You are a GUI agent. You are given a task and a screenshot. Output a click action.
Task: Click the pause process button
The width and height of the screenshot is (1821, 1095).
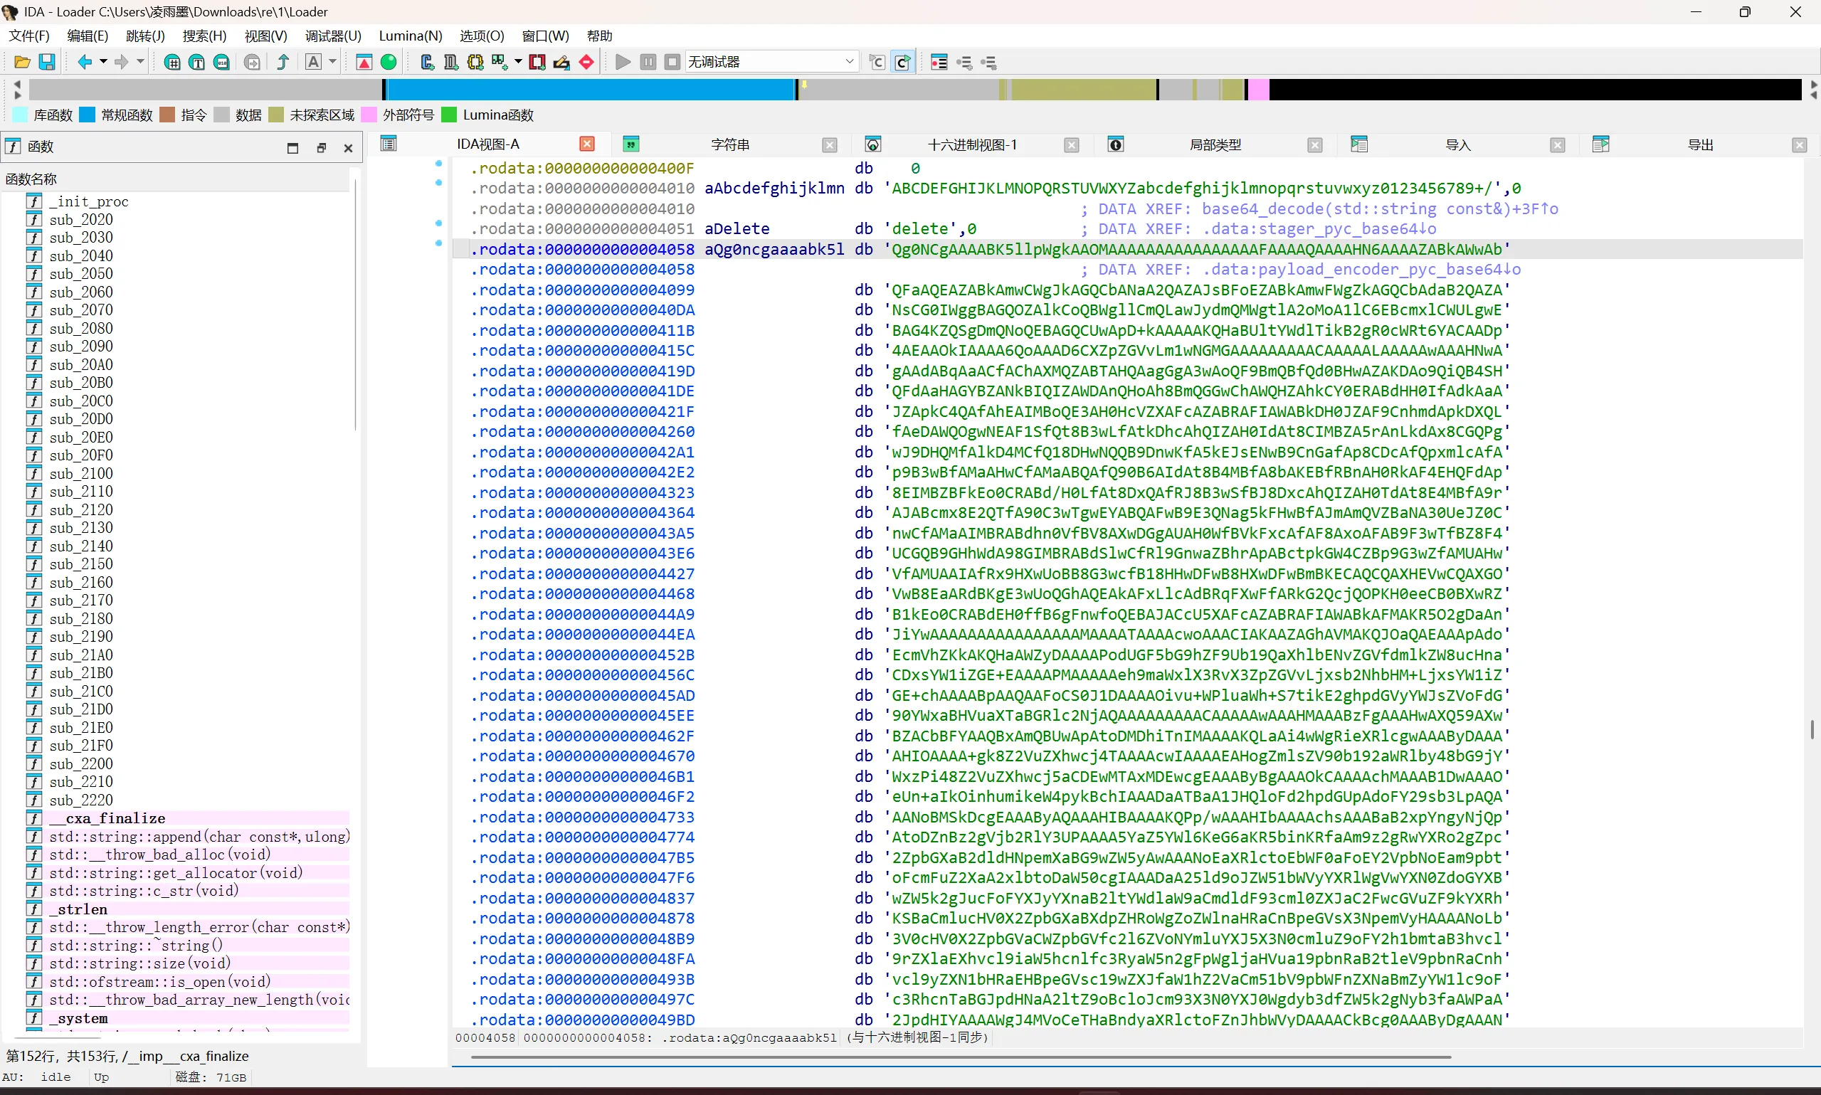[x=648, y=62]
